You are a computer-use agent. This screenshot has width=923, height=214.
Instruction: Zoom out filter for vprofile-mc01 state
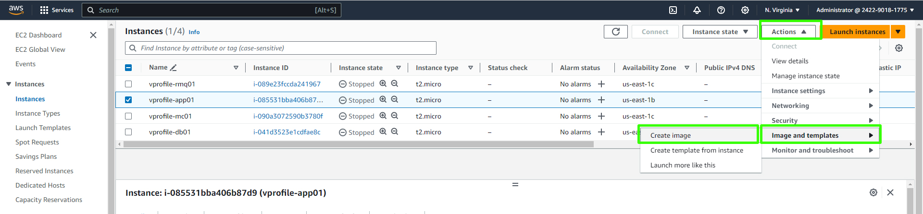click(395, 116)
